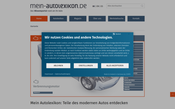The height and width of the screenshot is (109, 175).
Task: Click the engine icon above Verbrennungsmotor
Action: [36, 82]
